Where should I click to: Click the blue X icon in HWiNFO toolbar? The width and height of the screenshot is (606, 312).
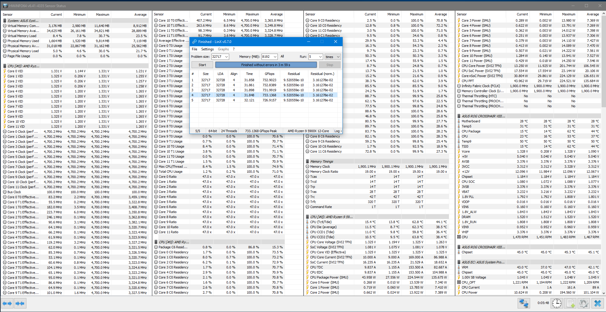pyautogui.click(x=598, y=303)
